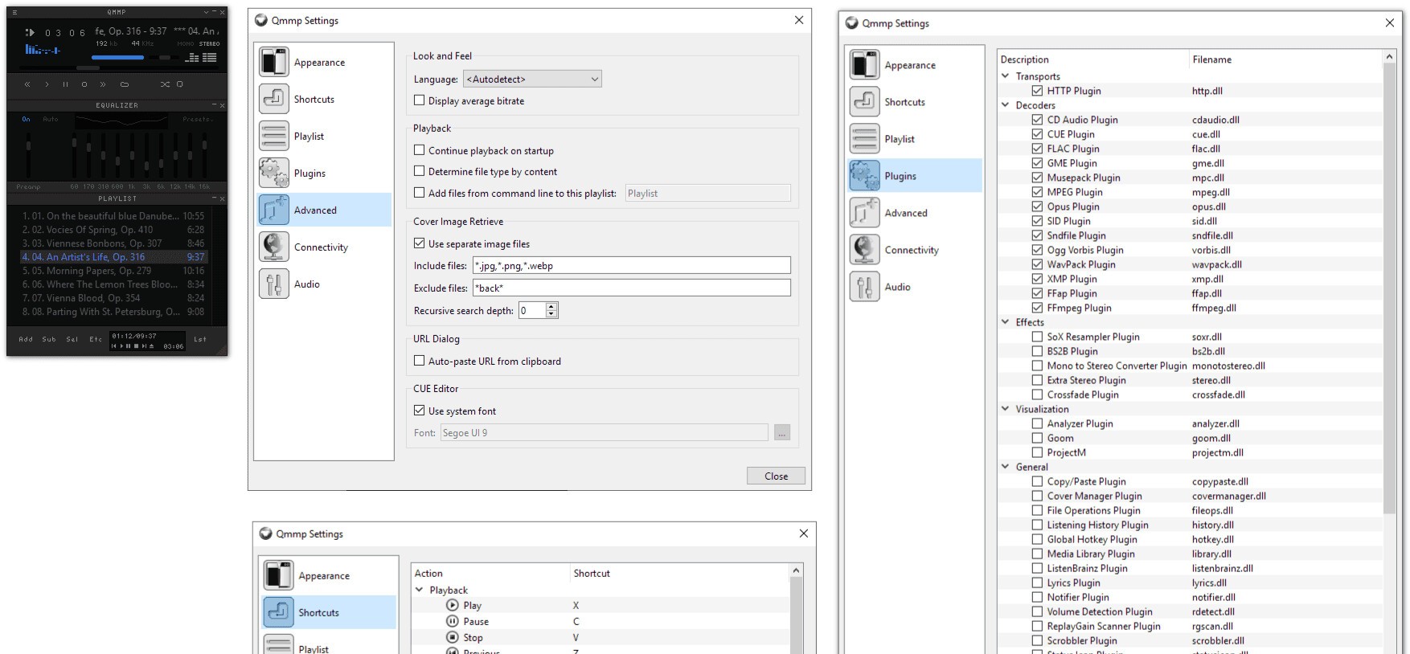Pause playback in the Qmmp player transport
This screenshot has width=1410, height=654.
65,84
